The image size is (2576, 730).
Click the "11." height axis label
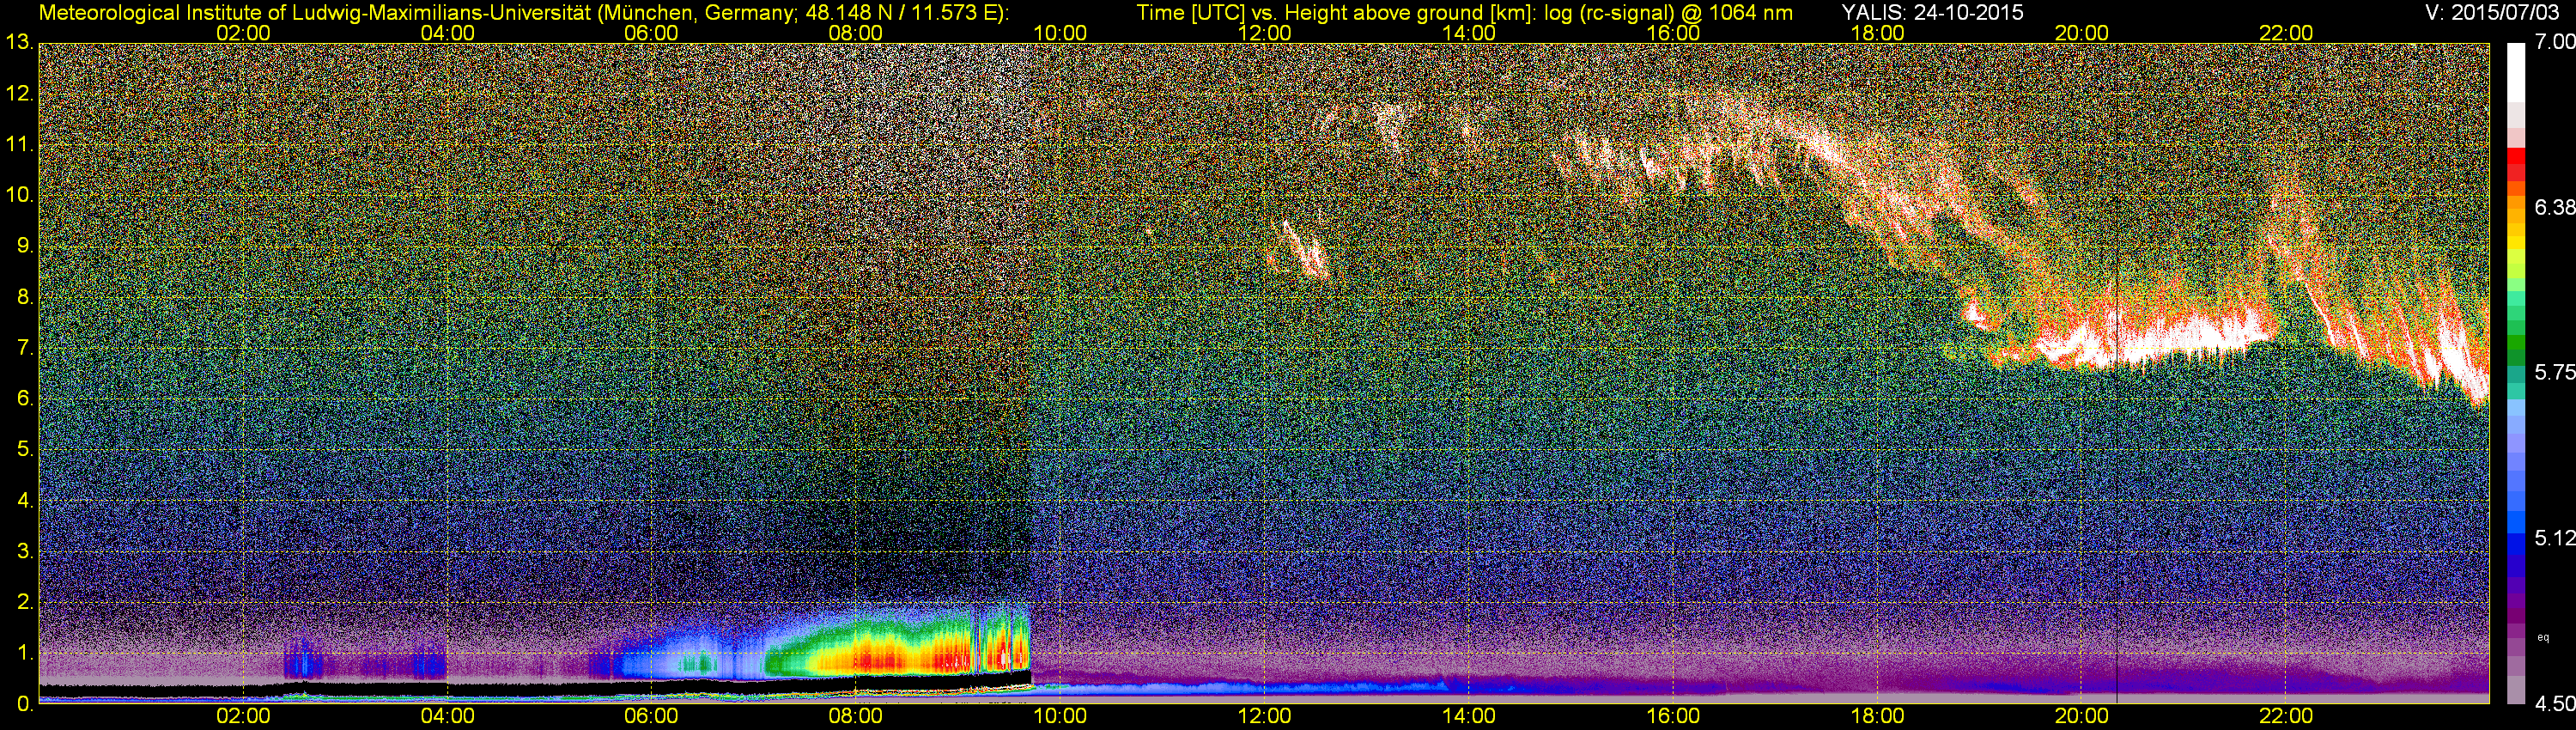[x=20, y=145]
